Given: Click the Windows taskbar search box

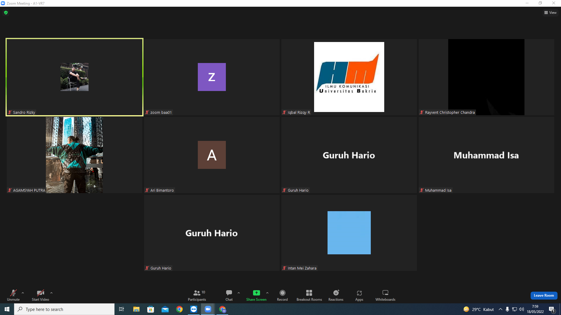Looking at the screenshot, I should (64, 309).
